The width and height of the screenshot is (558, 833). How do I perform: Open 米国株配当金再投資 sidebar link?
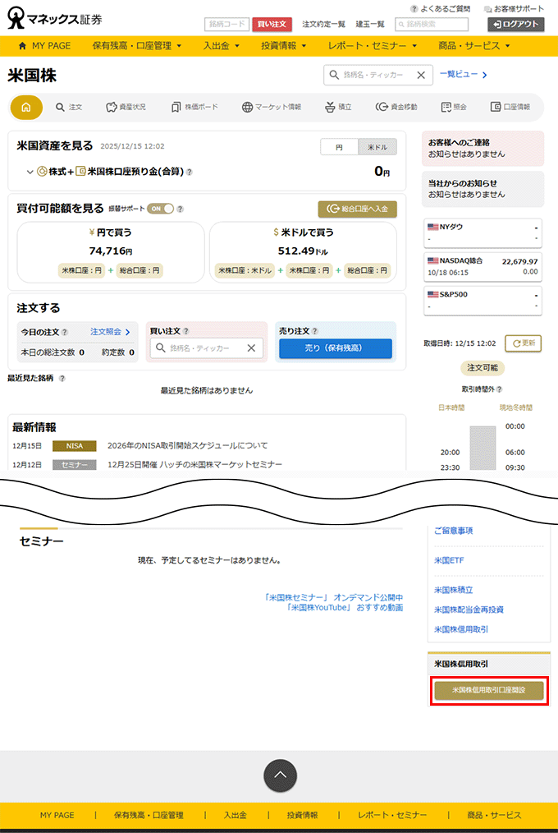click(469, 610)
